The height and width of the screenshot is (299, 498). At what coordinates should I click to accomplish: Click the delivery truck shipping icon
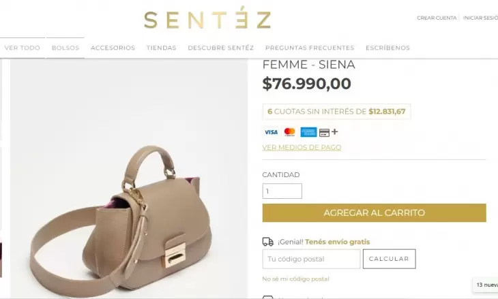point(267,242)
